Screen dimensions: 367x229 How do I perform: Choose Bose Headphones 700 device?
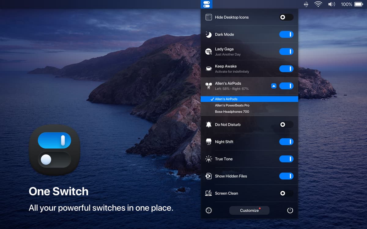pos(232,112)
